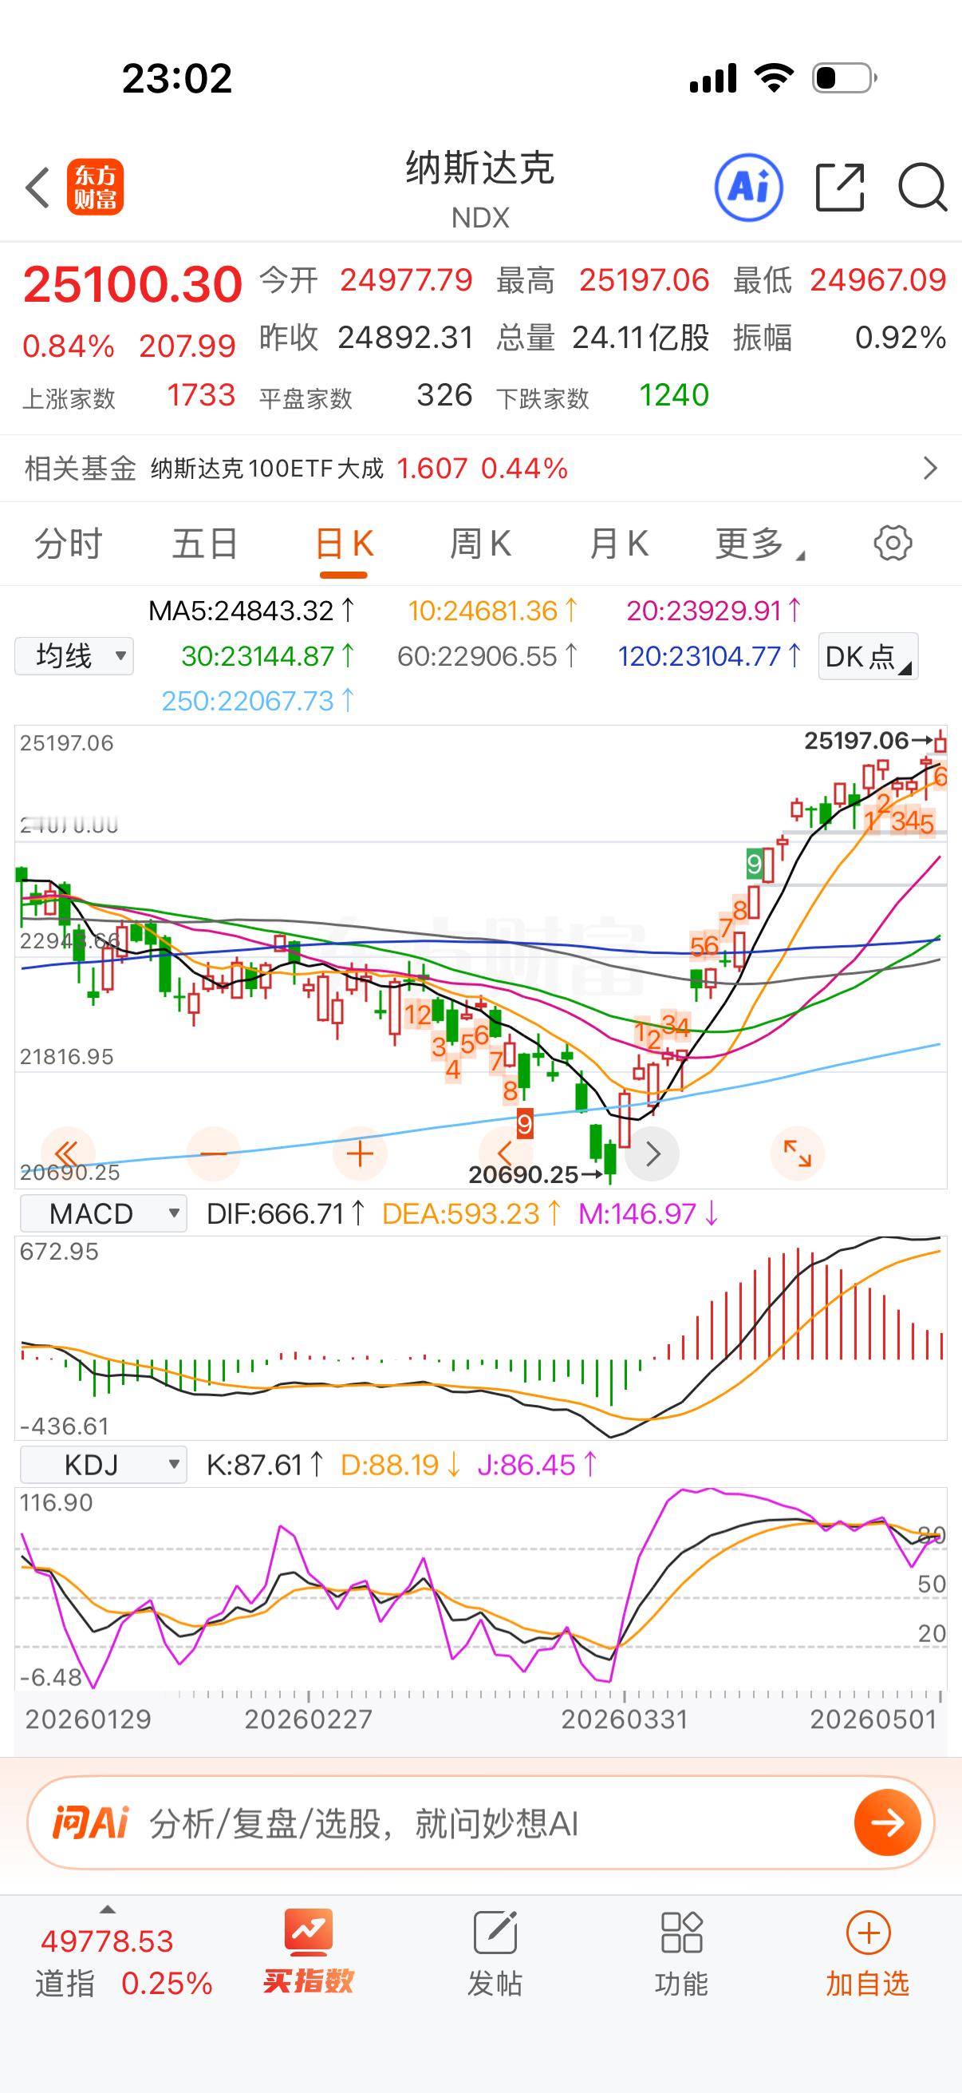Screen dimensions: 962x2093
Task: Tap the 问Ai logo in input bar
Action: click(91, 1823)
